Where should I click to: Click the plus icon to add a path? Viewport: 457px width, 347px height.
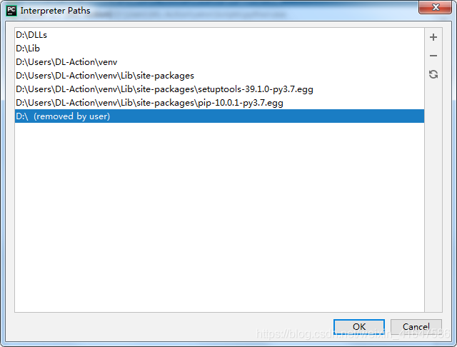[433, 37]
